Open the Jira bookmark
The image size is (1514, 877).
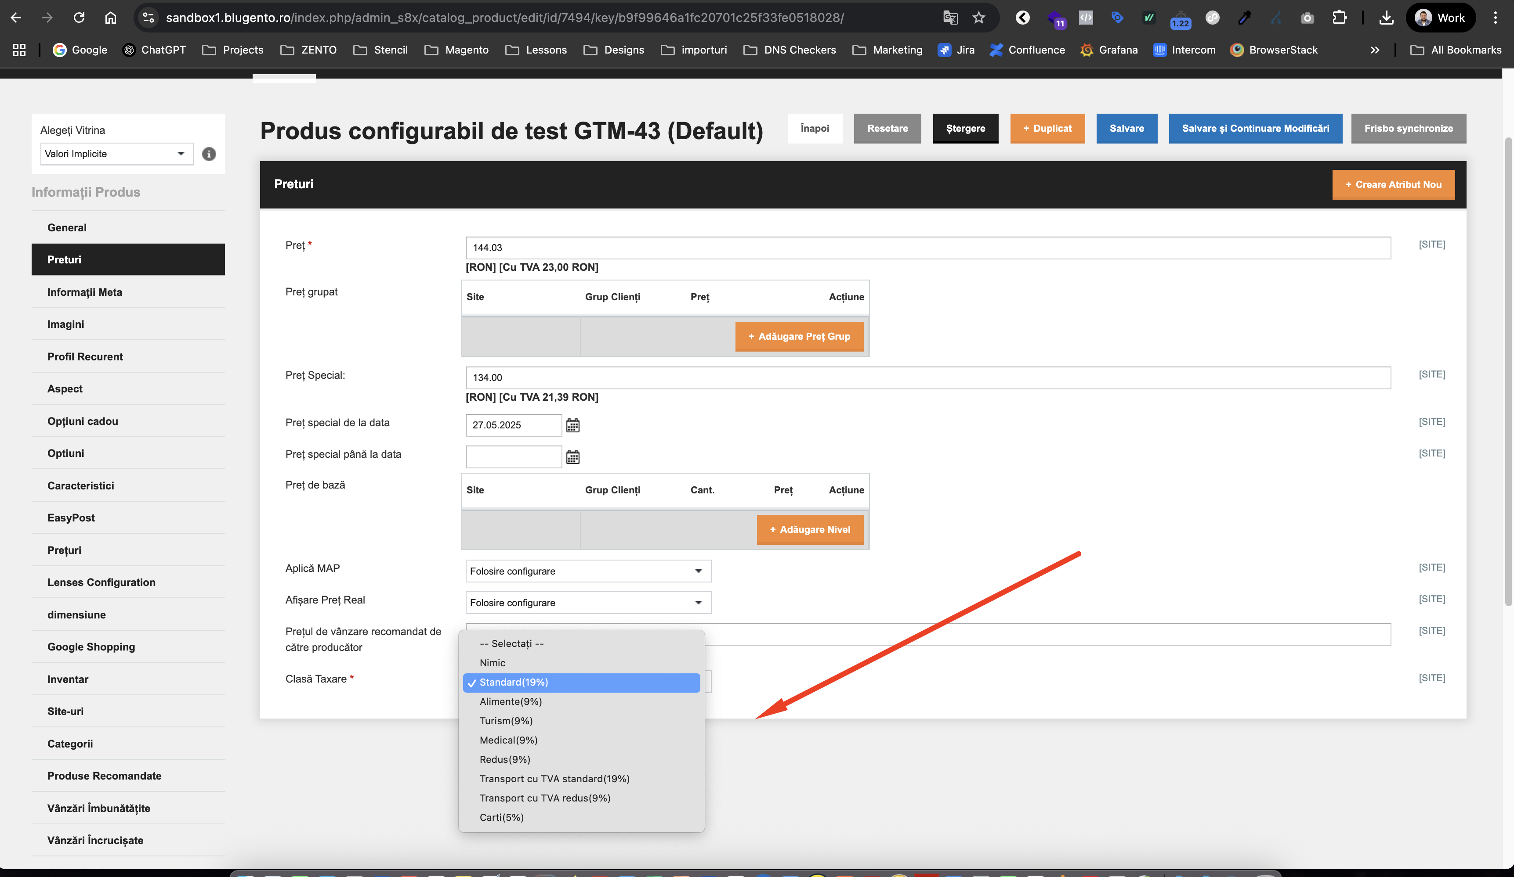point(956,50)
